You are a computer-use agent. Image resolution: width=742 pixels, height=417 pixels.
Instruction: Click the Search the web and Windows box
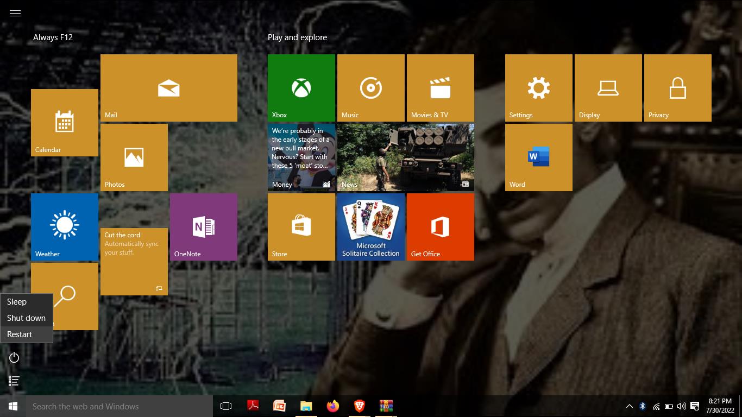pyautogui.click(x=120, y=406)
